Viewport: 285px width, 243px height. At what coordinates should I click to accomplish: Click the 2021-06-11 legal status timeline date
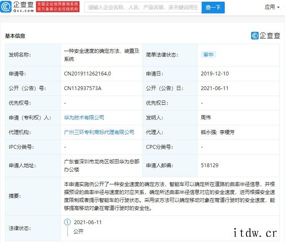click(87, 222)
